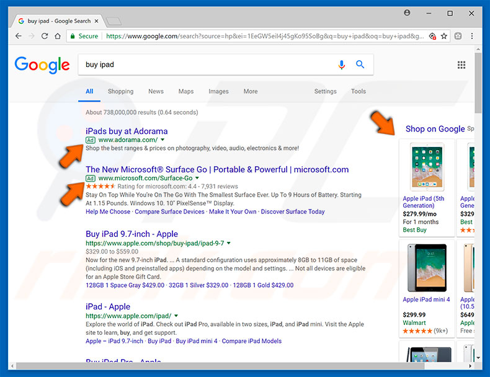This screenshot has width=490, height=377.
Task: Open the 'Apple iPad mini 4' product title
Action: click(426, 299)
